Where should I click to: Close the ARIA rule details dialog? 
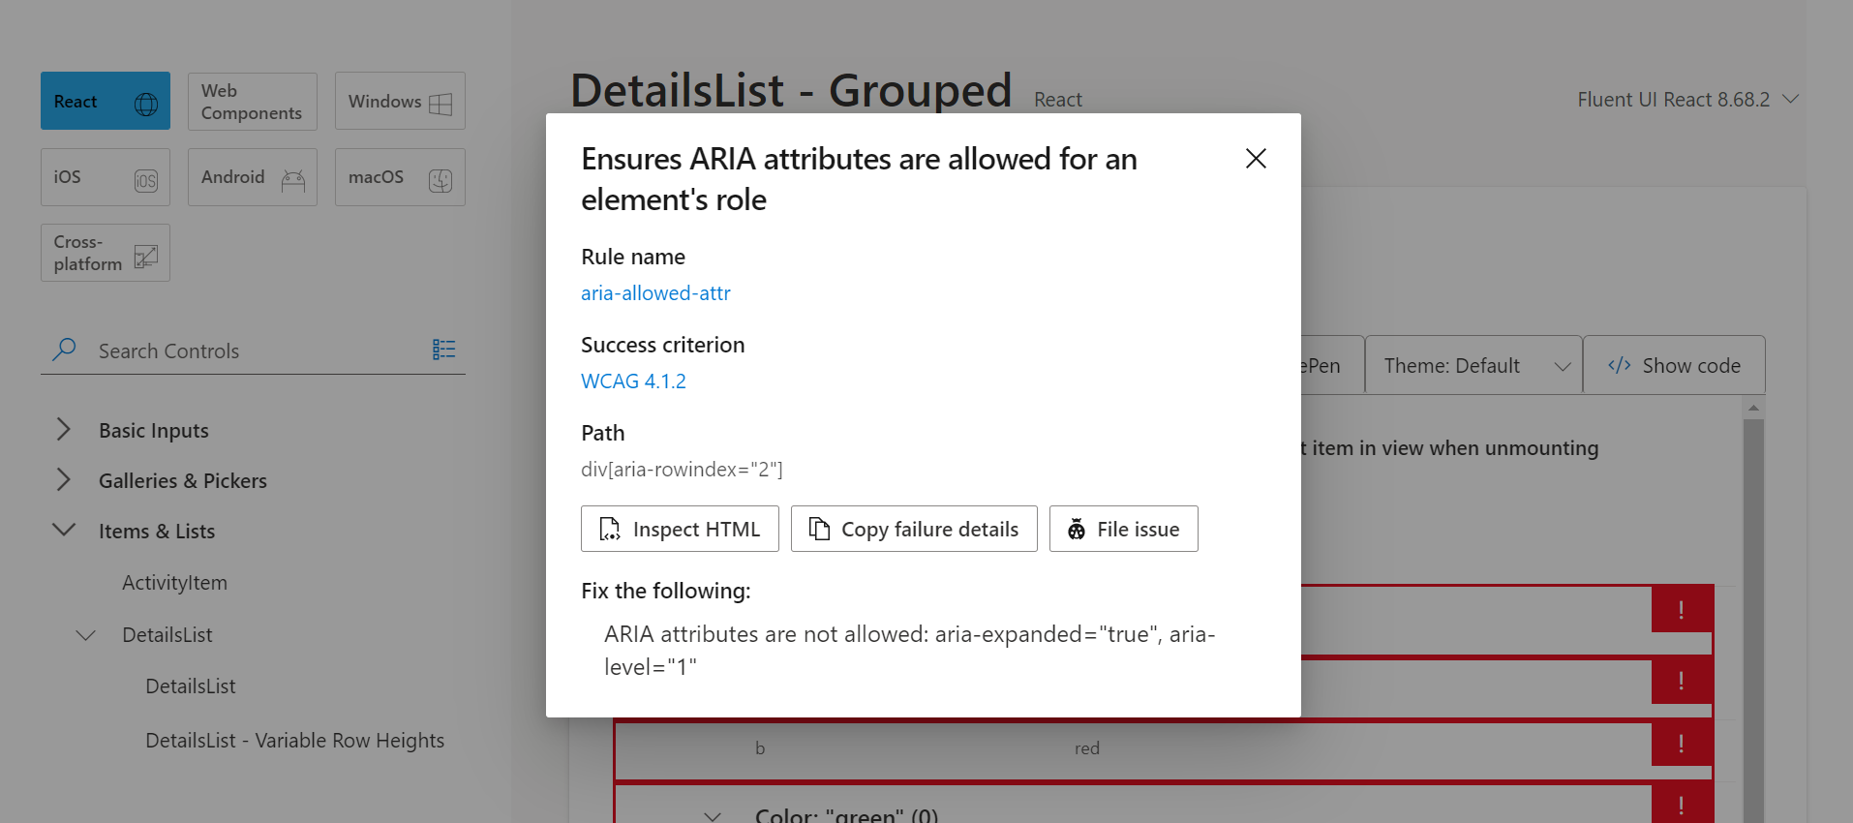tap(1256, 159)
